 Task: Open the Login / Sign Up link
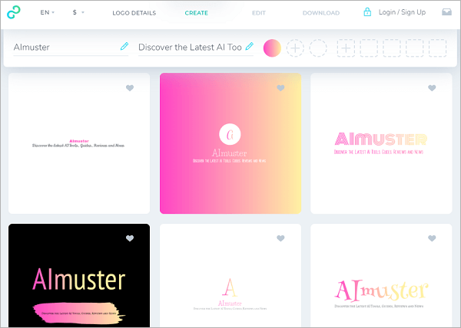(402, 12)
